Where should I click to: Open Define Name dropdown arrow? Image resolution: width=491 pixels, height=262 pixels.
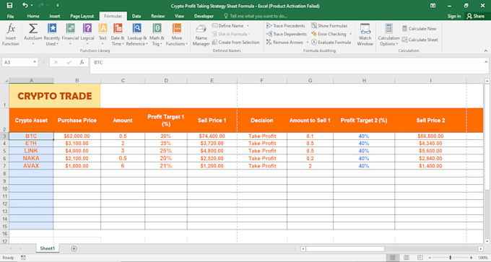(x=248, y=26)
